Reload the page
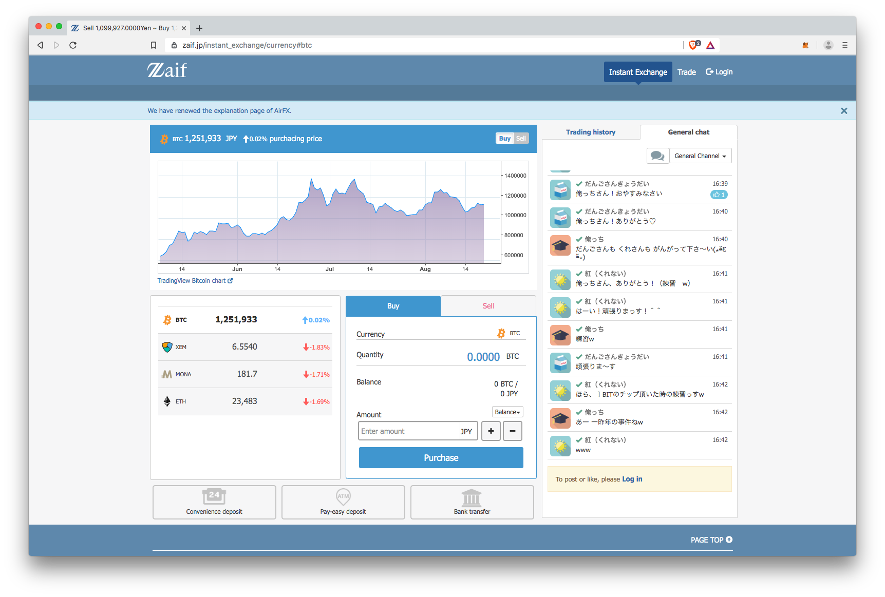 tap(73, 45)
